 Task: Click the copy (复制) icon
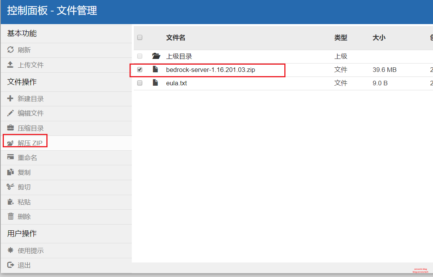pyautogui.click(x=10, y=172)
